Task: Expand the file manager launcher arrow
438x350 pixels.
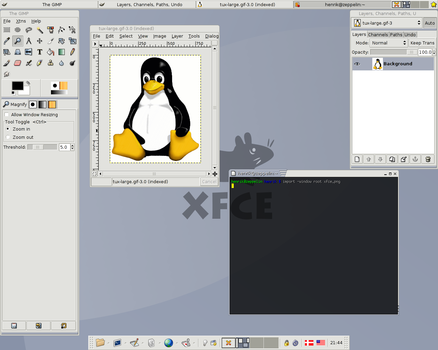Action: [108, 343]
